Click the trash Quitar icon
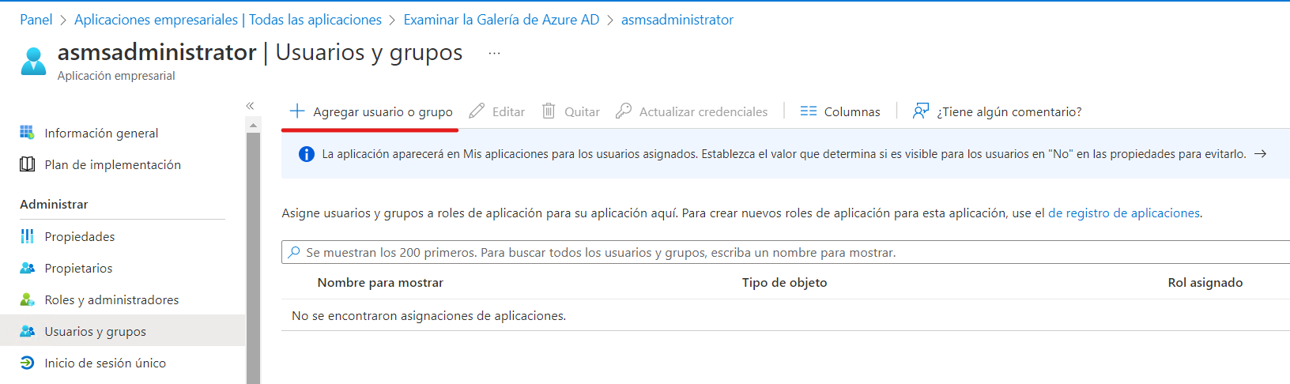1290x384 pixels. point(549,111)
